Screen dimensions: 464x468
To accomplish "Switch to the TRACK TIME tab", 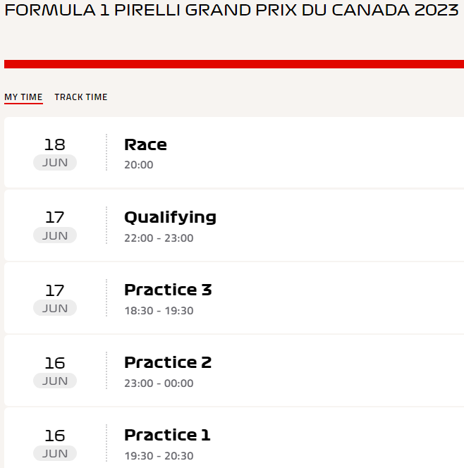I will point(81,97).
